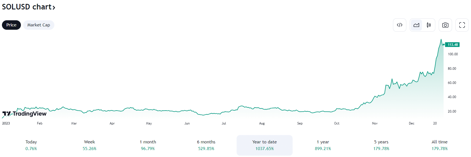Choose the 6 months range
The width and height of the screenshot is (471, 157).
tap(206, 145)
